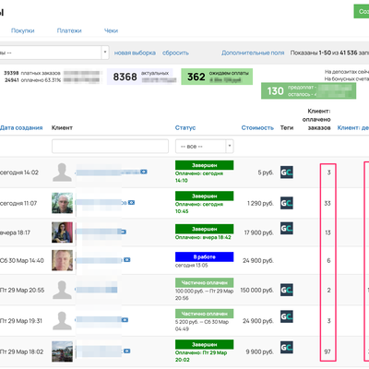This screenshot has width=369, height=369.
Task: Click the '17 900 руб.' cost cell
Action: pyautogui.click(x=259, y=232)
